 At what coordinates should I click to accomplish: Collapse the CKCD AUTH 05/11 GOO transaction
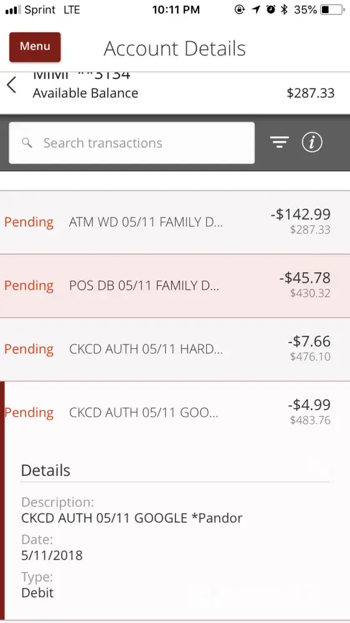pyautogui.click(x=175, y=413)
